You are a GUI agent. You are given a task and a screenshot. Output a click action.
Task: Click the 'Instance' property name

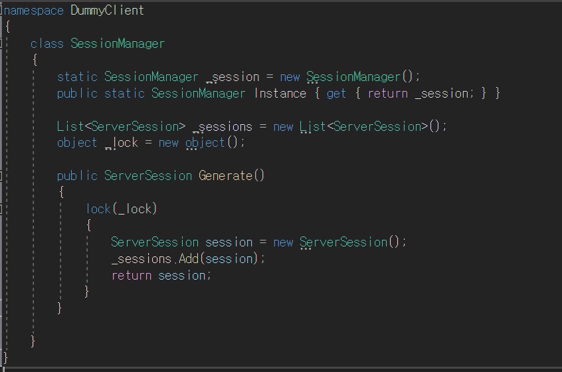(x=280, y=94)
